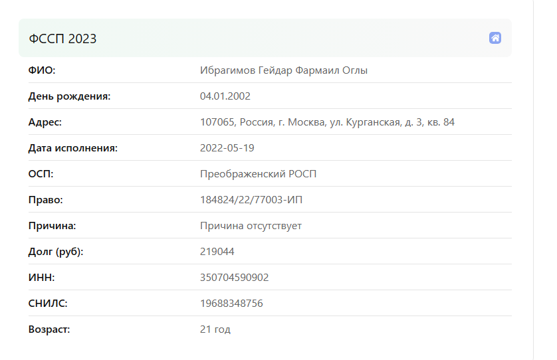Screen dimensions: 557x360
Task: Click the Причина отсутствует value
Action: click(x=251, y=226)
